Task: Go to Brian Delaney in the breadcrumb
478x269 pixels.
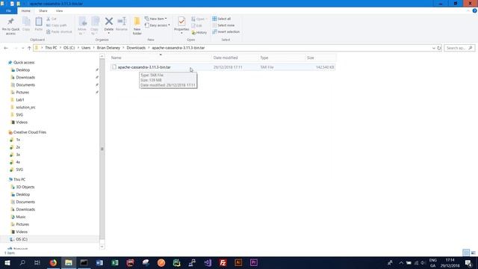Action: coord(108,48)
